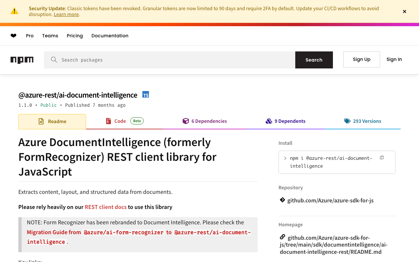Follow the Learn more link in banner
This screenshot has height=262, width=419.
(66, 14)
